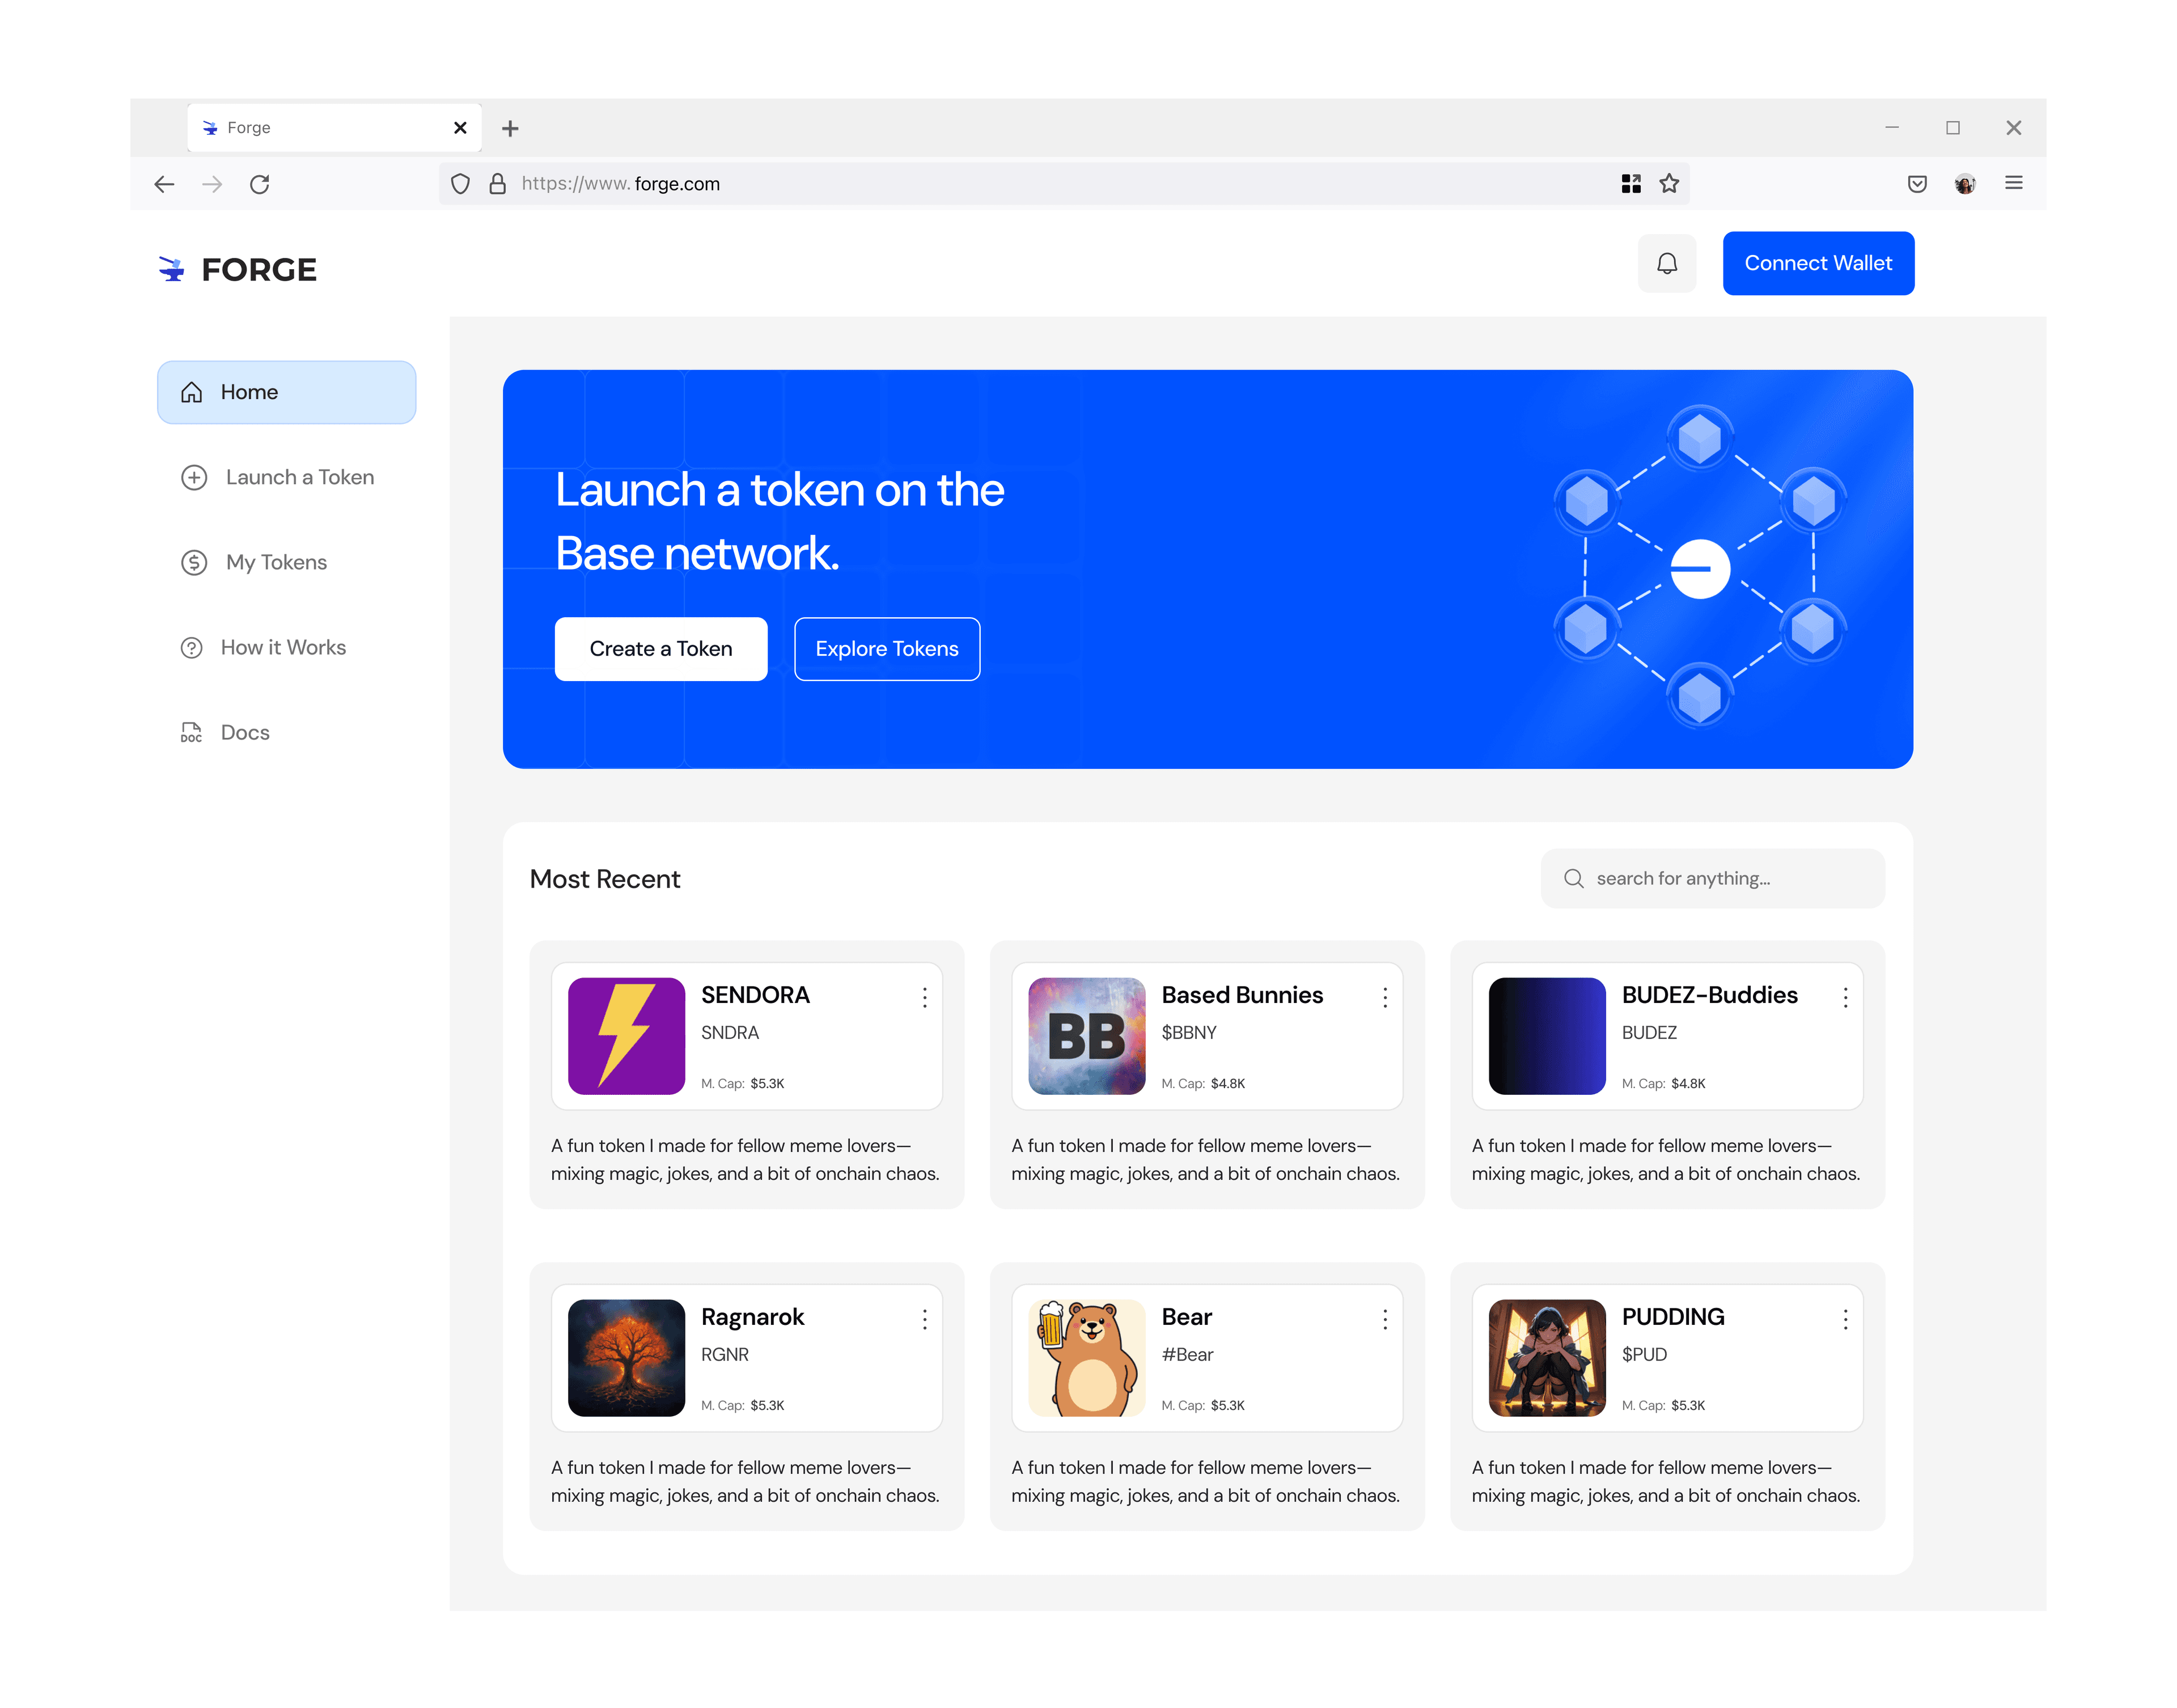The image size is (2177, 1708).
Task: Click the #Bear ticker text
Action: (x=1187, y=1354)
